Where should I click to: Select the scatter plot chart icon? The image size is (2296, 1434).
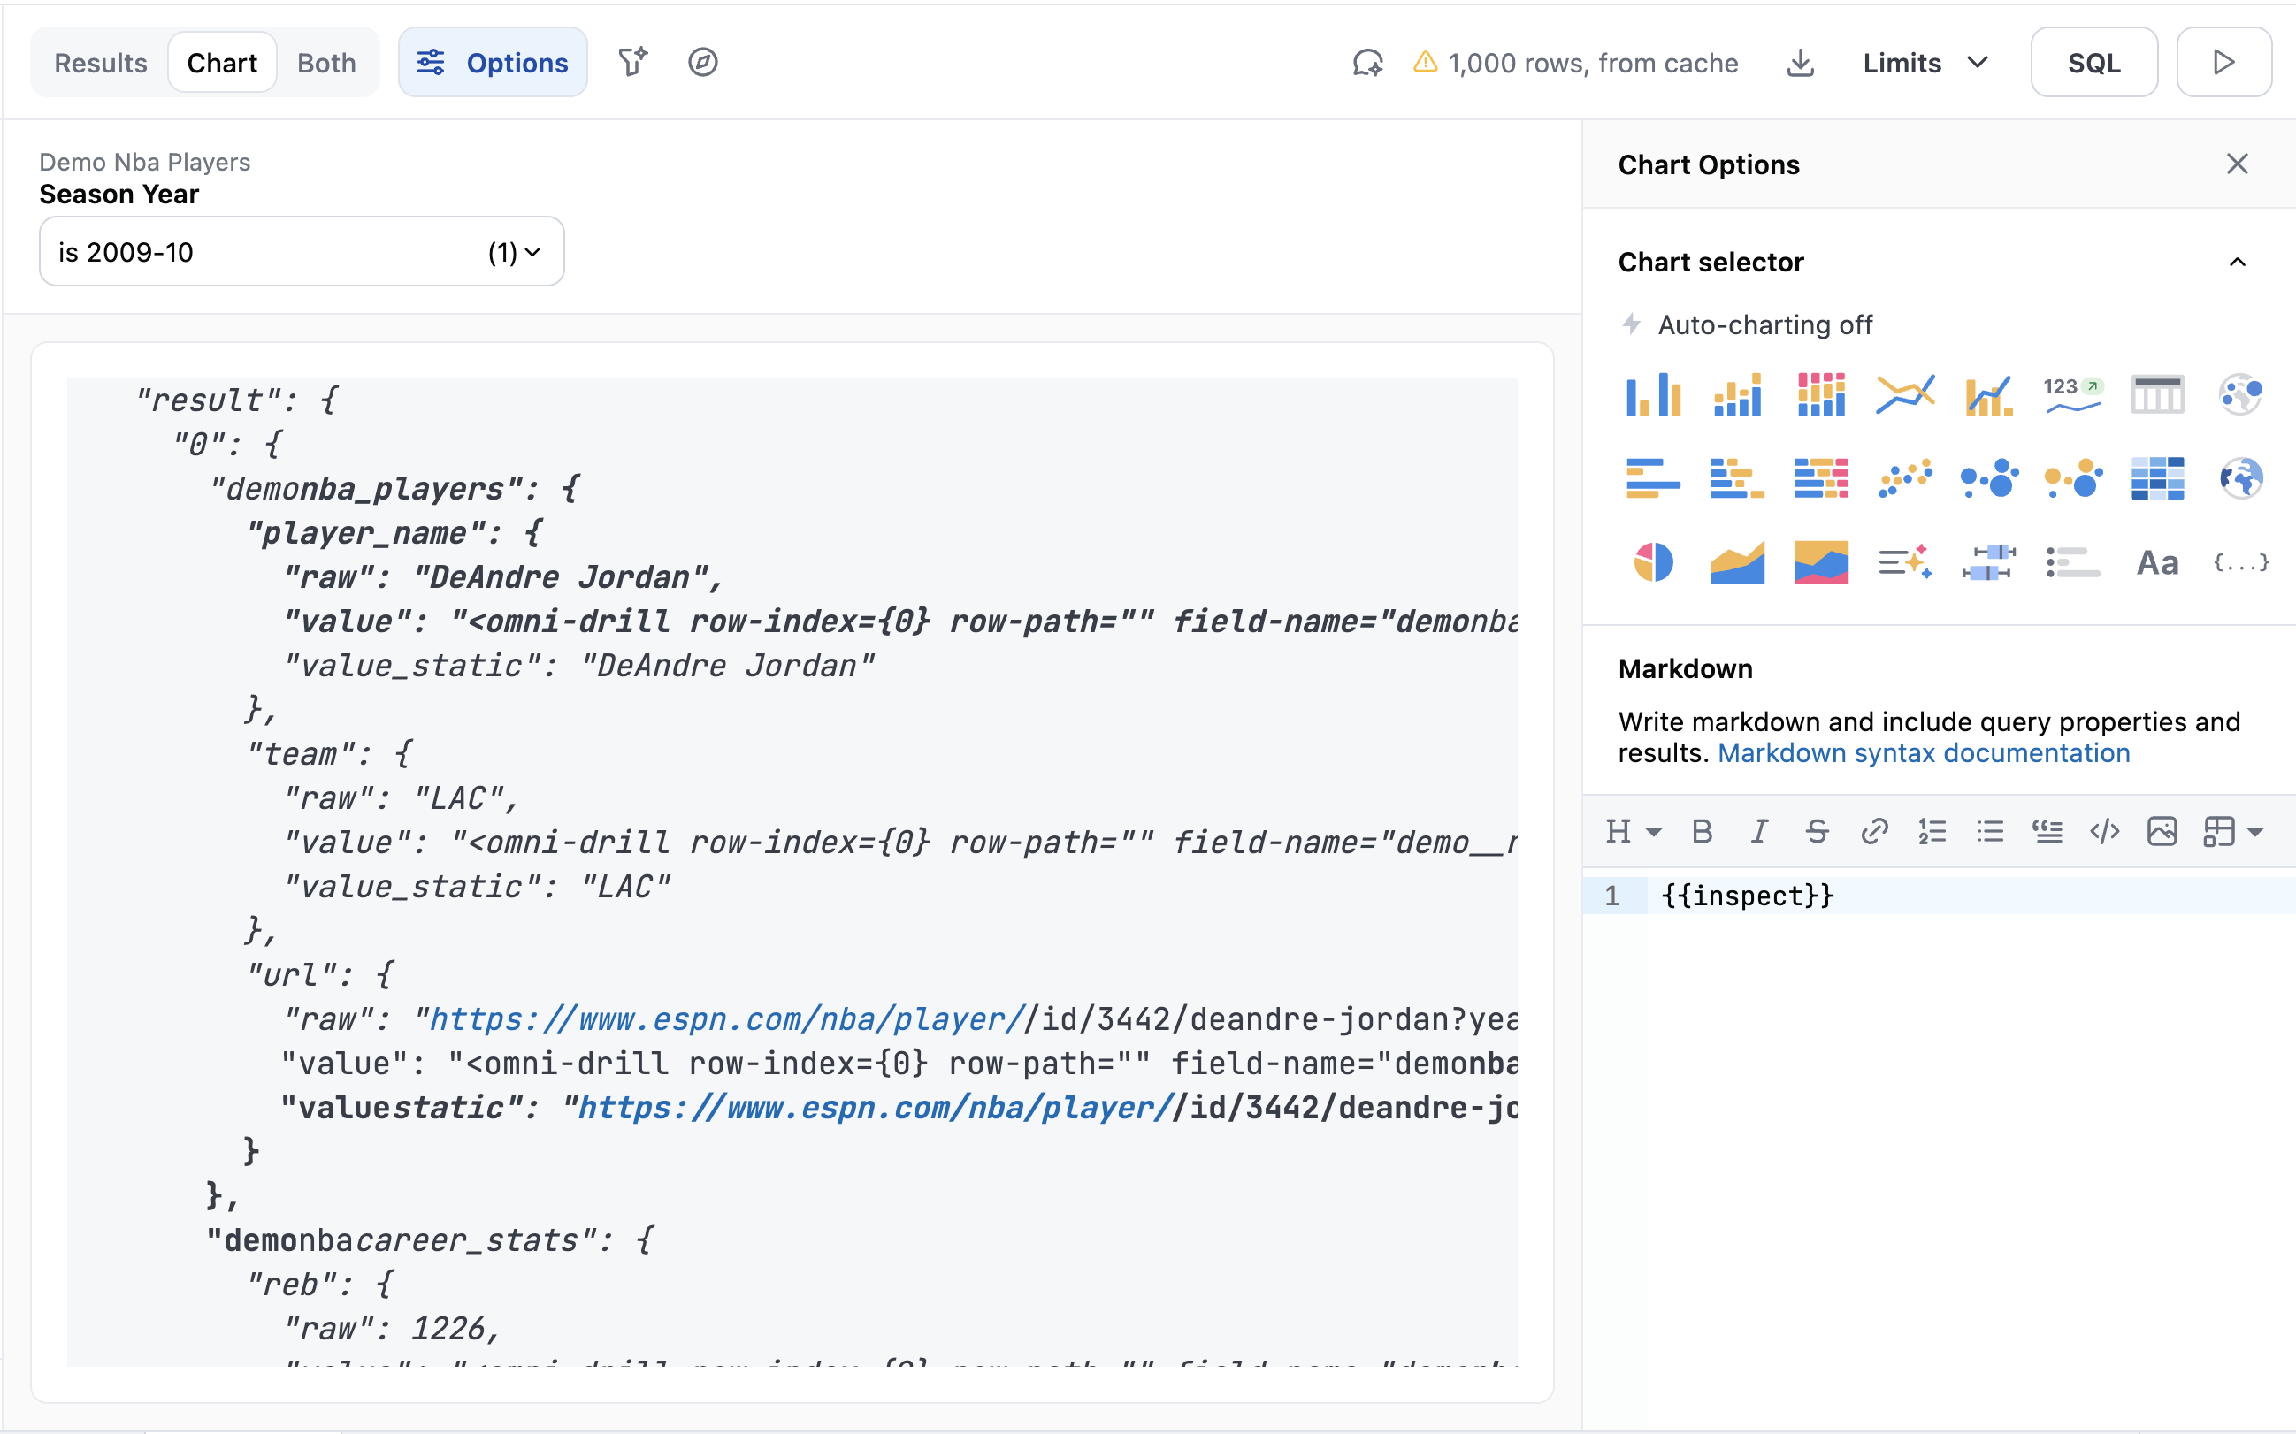pos(1904,478)
